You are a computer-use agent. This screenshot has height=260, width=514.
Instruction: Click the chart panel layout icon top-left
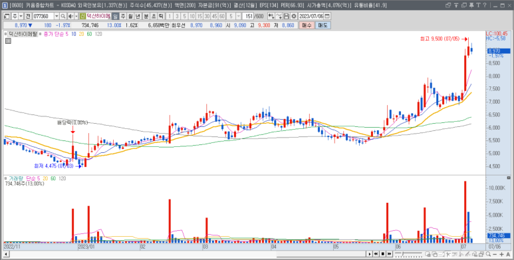7,16
